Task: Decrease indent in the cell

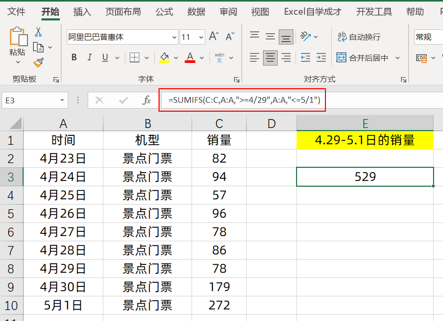Action: point(305,58)
